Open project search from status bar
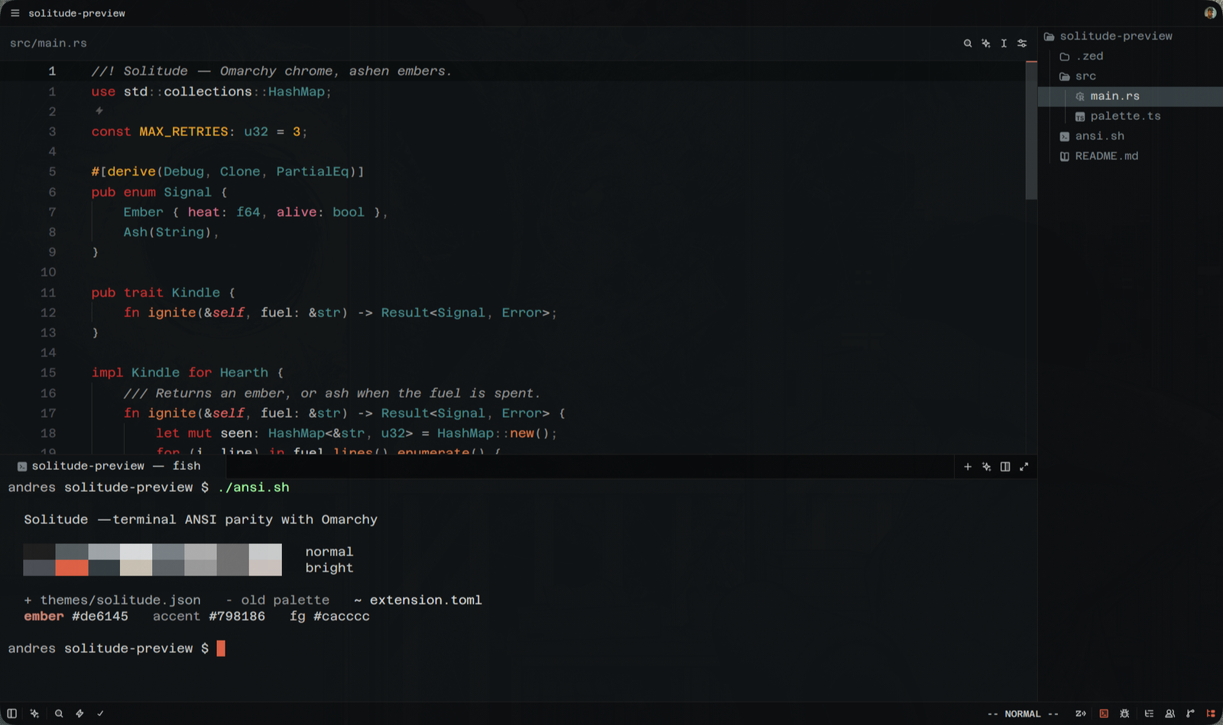 click(x=59, y=714)
